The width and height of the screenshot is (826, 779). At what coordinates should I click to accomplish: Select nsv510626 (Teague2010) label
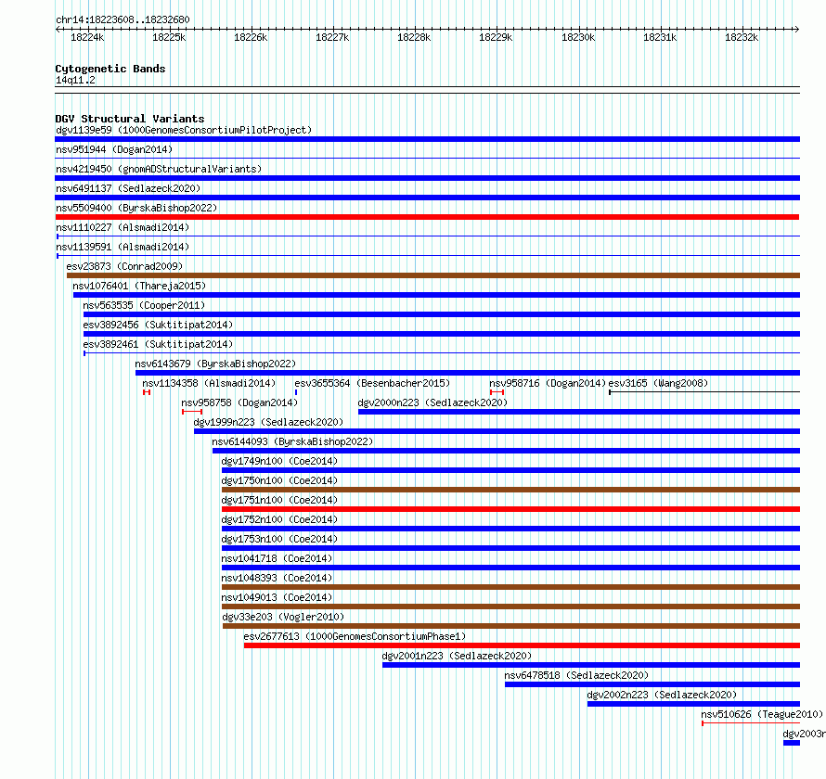(762, 714)
